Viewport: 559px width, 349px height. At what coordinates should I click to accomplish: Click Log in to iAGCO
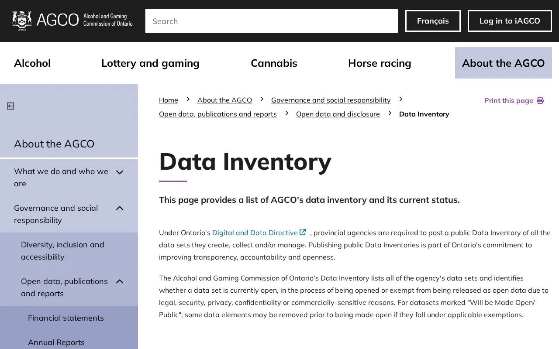pyautogui.click(x=510, y=21)
